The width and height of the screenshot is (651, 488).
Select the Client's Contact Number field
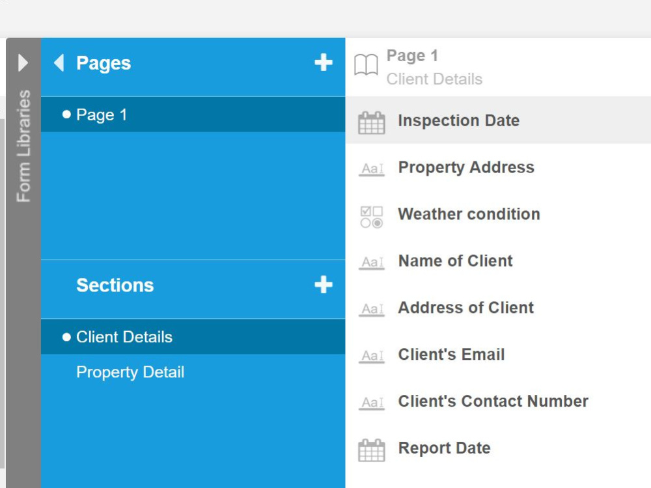click(493, 401)
